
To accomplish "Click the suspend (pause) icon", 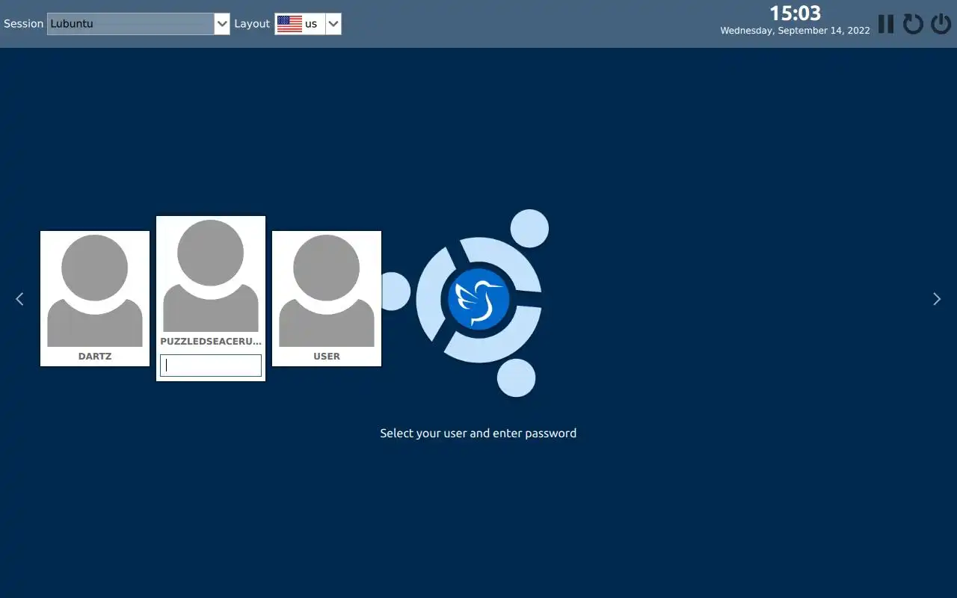I will point(886,24).
